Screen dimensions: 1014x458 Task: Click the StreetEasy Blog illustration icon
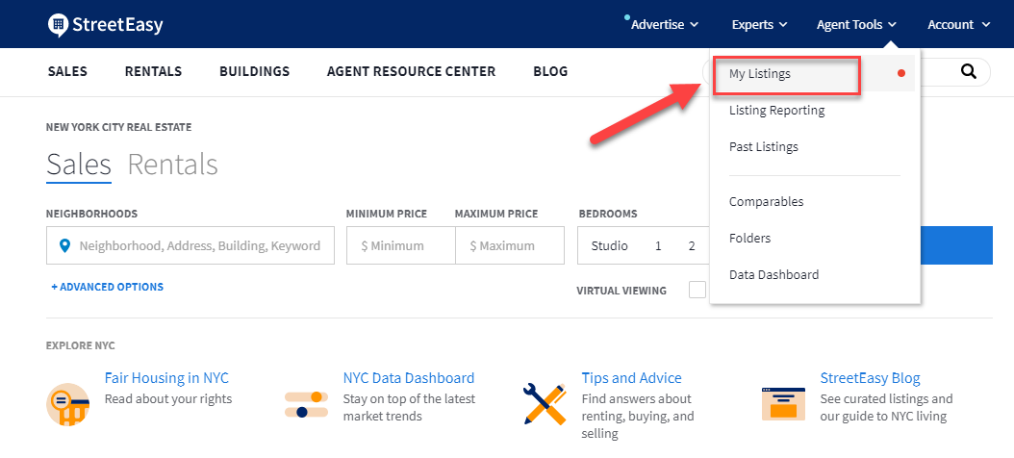pos(783,404)
